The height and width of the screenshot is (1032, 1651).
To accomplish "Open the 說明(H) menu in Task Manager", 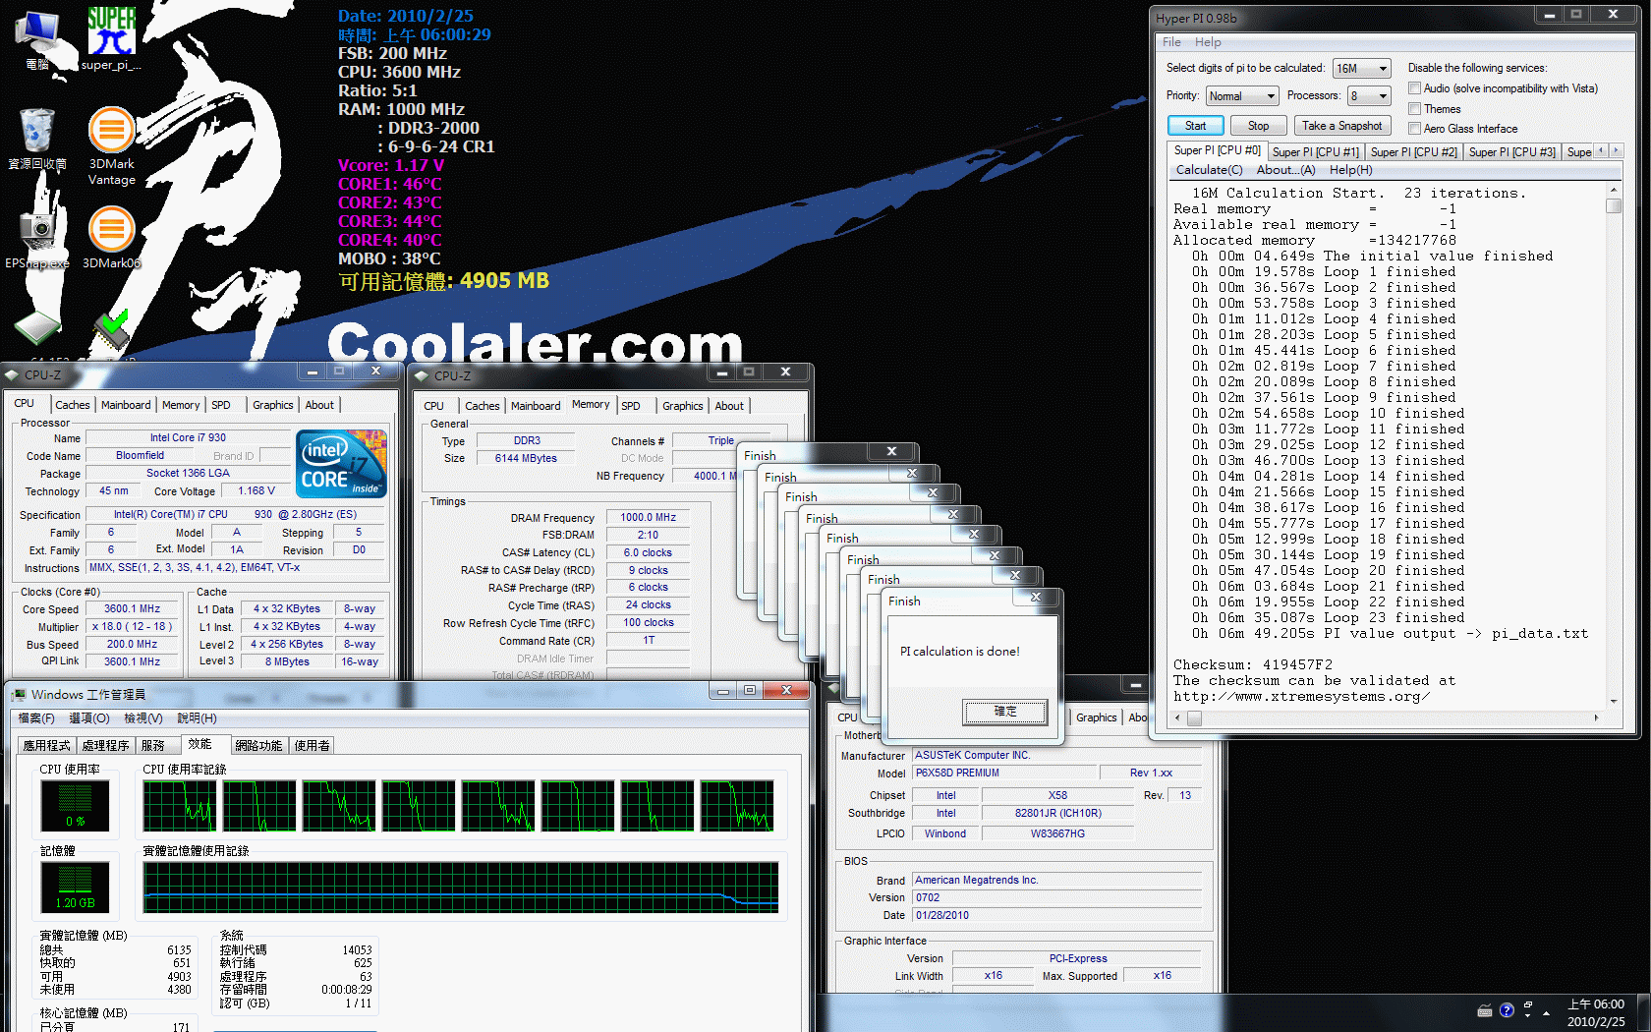I will [197, 718].
